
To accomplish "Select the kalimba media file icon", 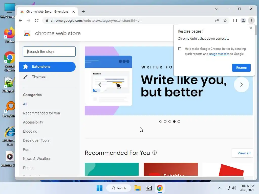I will coord(8,159).
